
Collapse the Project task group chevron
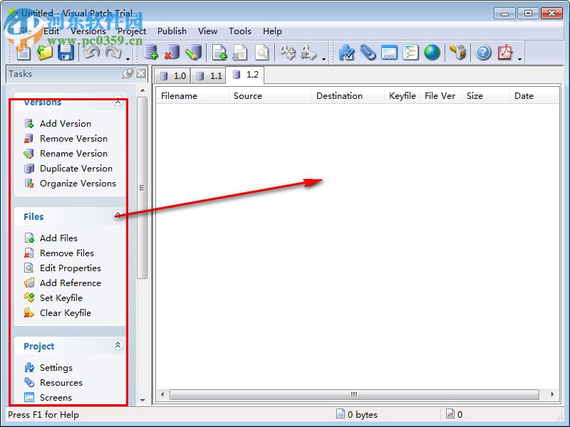coord(118,345)
